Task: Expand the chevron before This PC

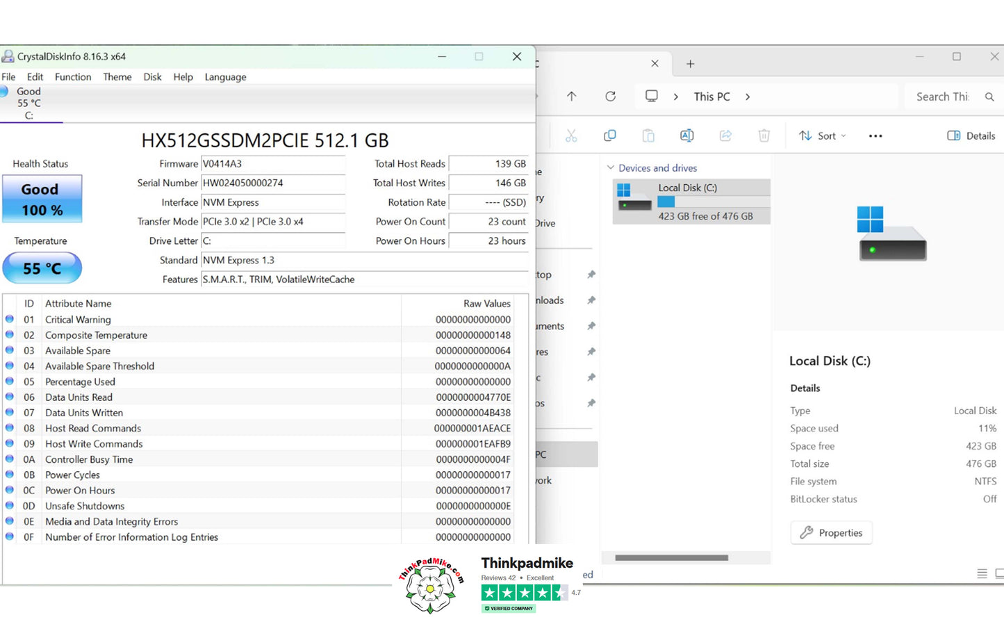Action: tap(675, 97)
